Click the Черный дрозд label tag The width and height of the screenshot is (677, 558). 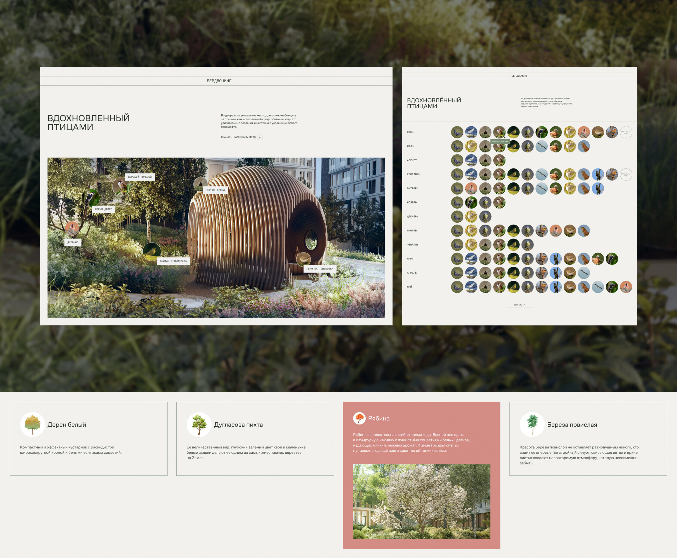click(x=215, y=190)
